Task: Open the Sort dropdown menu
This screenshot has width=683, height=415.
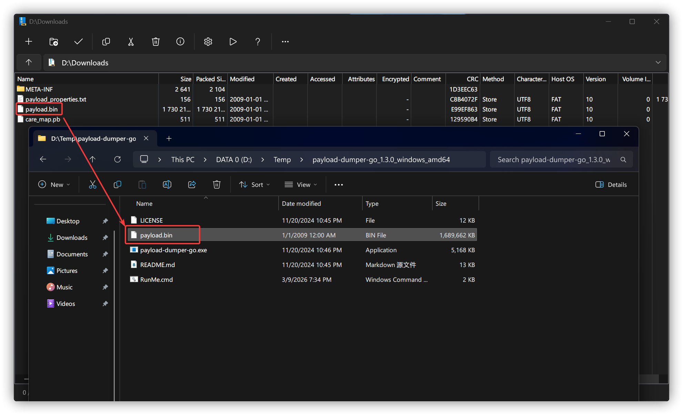Action: 254,185
